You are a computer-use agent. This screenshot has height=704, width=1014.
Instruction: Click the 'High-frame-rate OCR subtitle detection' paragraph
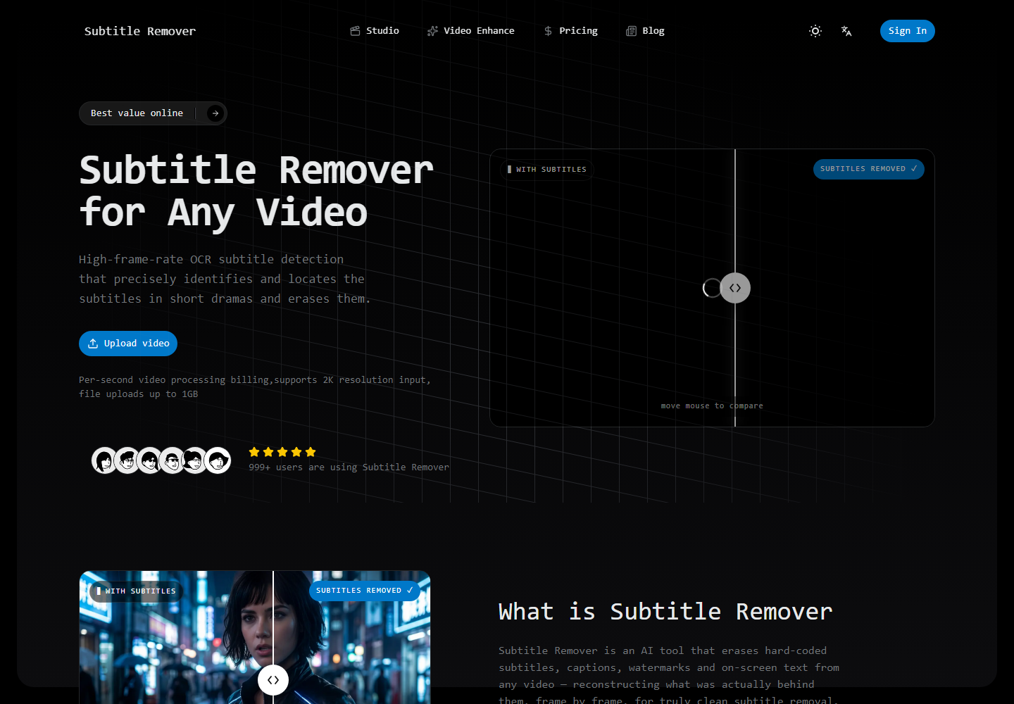tap(225, 279)
